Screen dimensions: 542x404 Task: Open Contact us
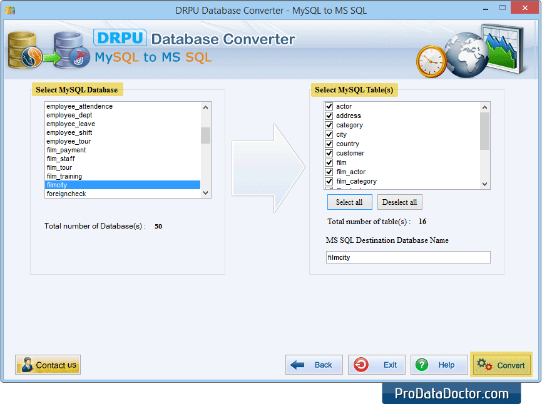[x=48, y=365]
